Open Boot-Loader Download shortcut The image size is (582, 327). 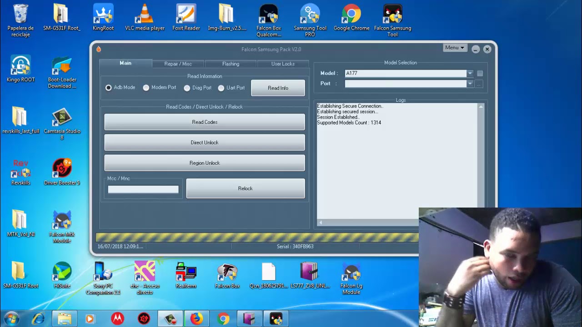tap(62, 72)
